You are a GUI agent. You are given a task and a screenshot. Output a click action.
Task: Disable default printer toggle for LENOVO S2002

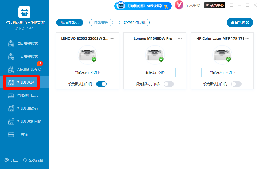coord(101,84)
